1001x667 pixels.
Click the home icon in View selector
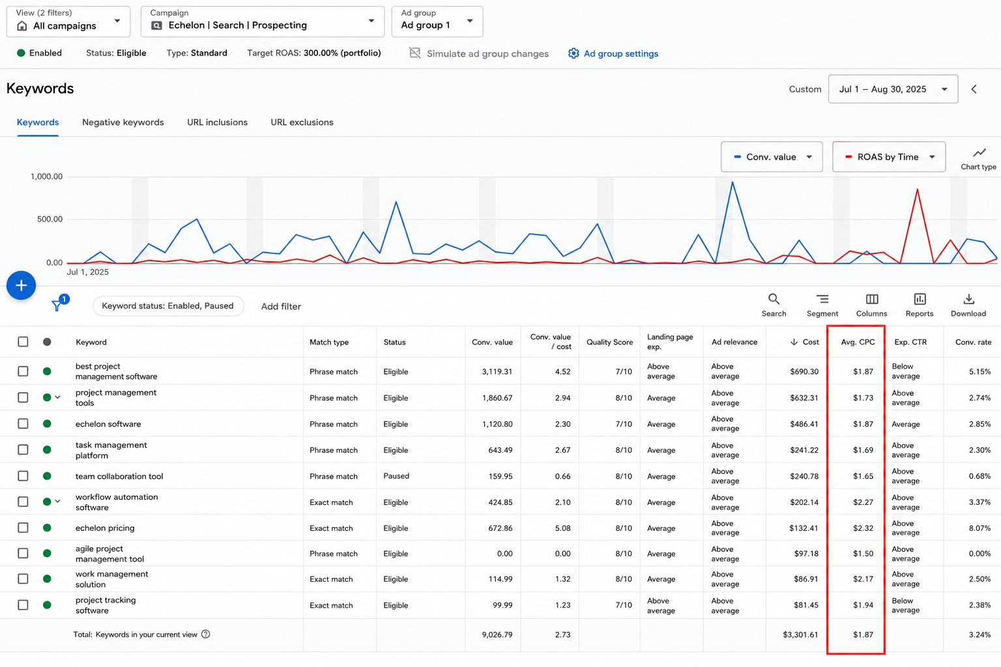[x=22, y=26]
